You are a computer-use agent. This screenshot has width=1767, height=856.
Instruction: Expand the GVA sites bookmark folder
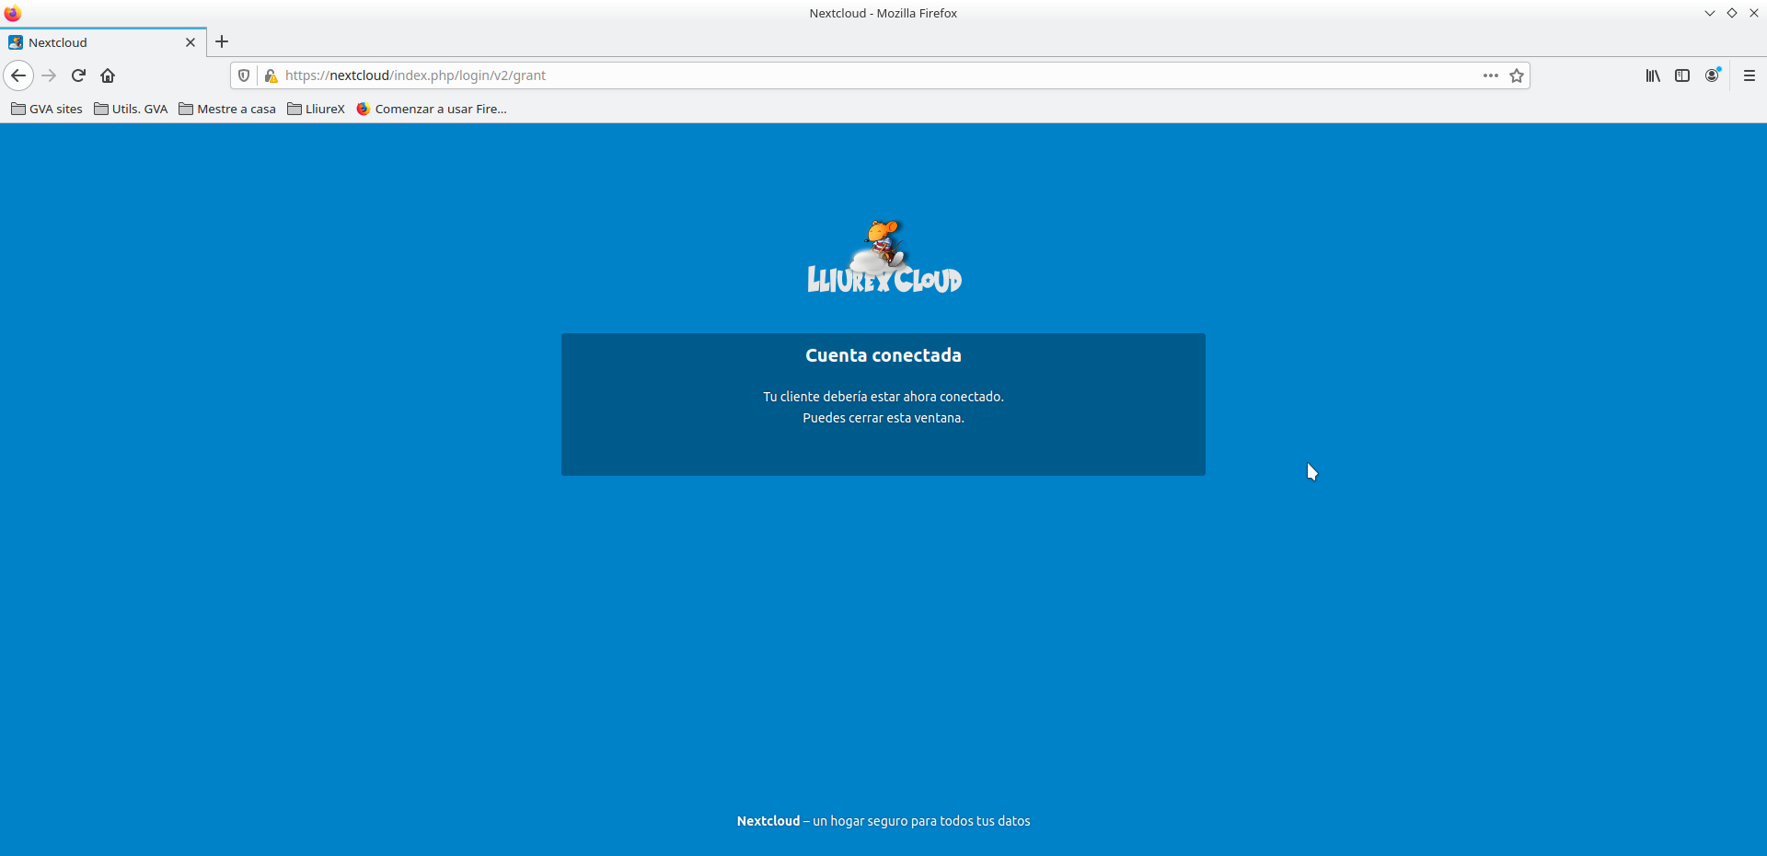click(47, 109)
